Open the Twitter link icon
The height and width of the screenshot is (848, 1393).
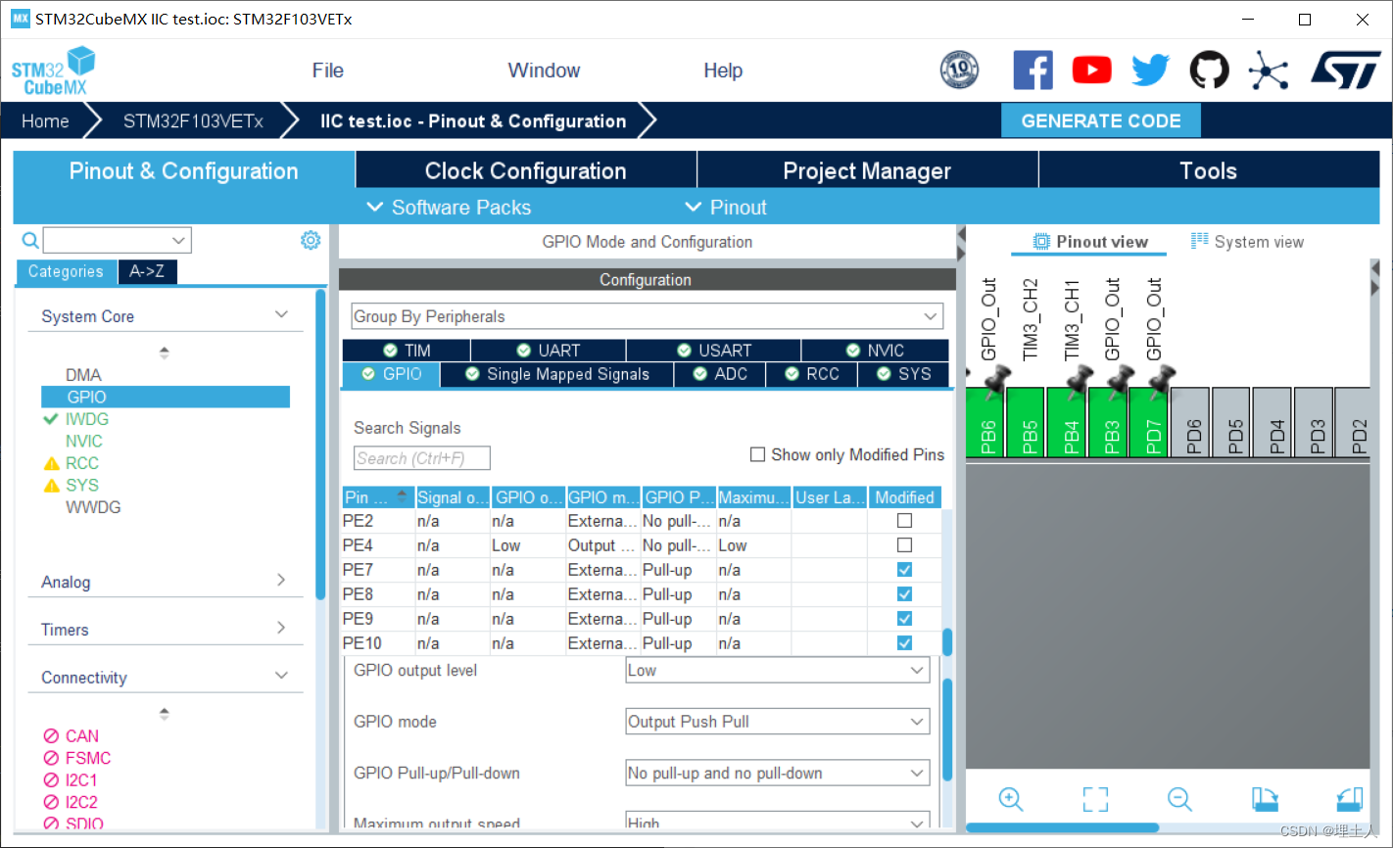(x=1150, y=71)
